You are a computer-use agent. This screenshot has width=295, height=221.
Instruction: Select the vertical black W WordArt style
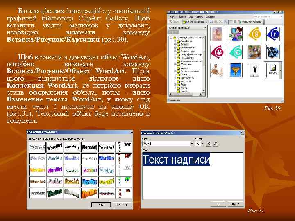pos(124,147)
